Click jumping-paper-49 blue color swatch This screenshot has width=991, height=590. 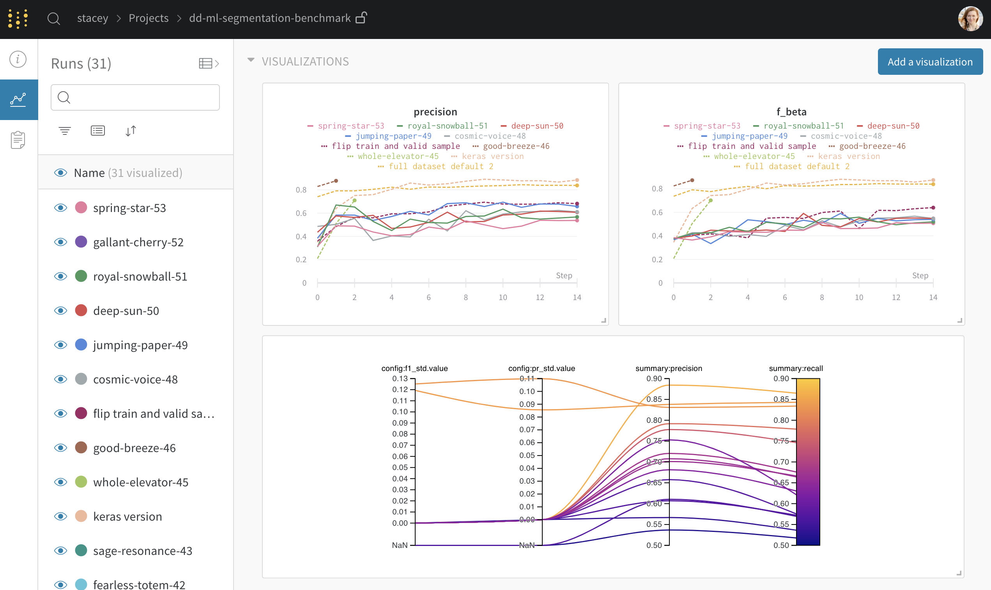point(81,345)
